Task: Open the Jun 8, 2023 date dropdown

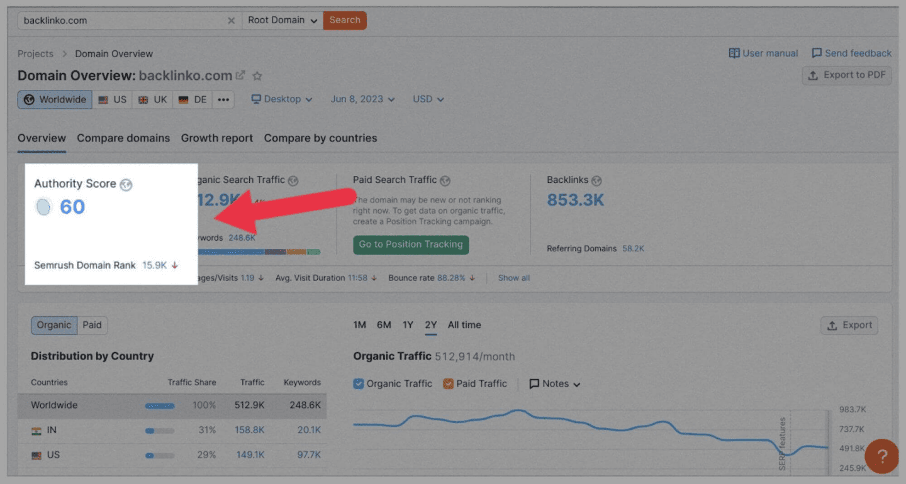Action: coord(362,99)
